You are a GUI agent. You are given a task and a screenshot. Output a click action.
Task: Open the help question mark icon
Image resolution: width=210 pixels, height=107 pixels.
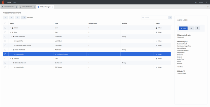[207, 2]
